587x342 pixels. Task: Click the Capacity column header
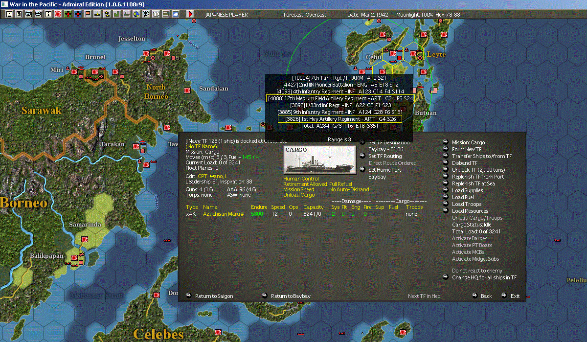[314, 207]
